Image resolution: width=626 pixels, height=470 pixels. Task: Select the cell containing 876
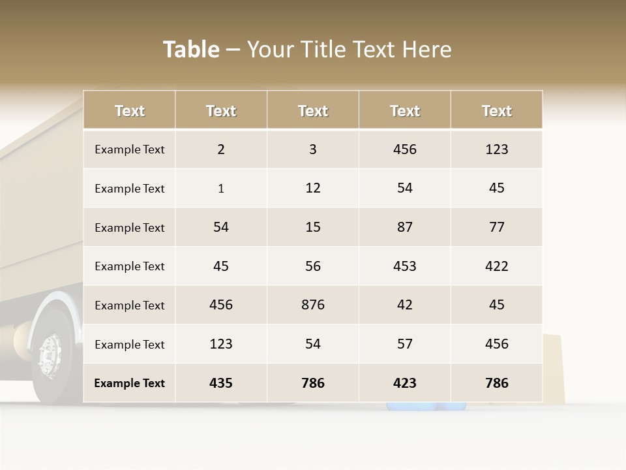[x=312, y=305]
